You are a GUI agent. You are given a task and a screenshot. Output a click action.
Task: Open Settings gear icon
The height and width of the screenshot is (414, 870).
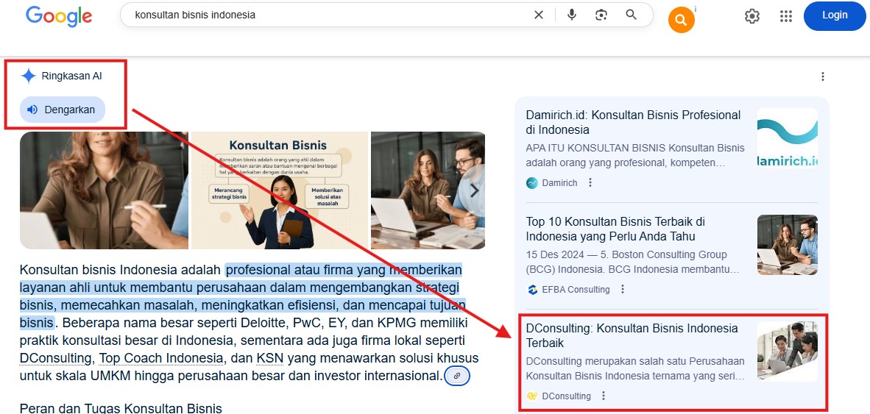point(751,16)
